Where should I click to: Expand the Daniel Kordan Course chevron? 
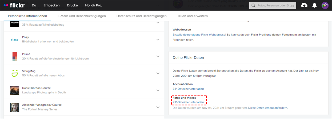158,90
